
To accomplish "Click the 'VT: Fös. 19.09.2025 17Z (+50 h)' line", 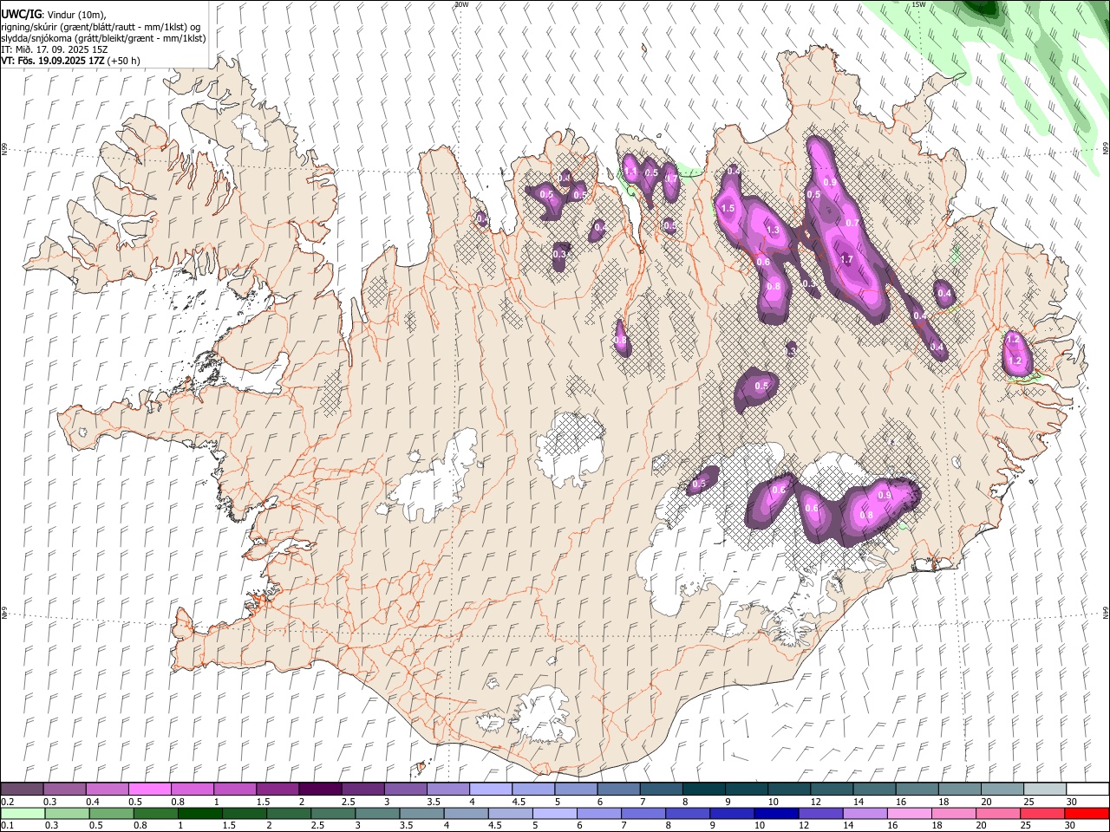I will pyautogui.click(x=71, y=61).
